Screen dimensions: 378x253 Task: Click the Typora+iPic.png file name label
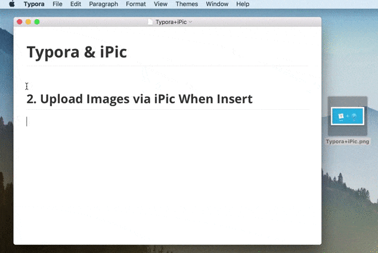(348, 141)
